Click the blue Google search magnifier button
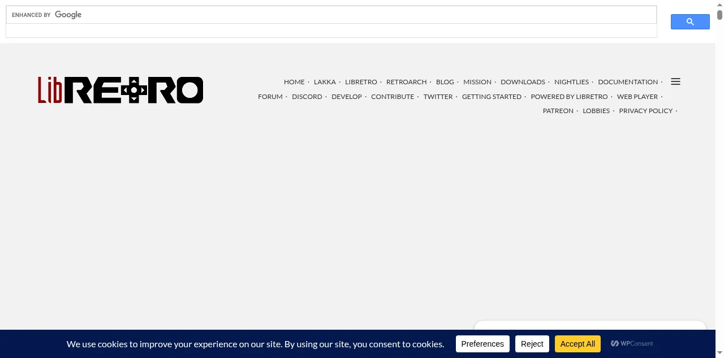The width and height of the screenshot is (724, 358). coord(690,22)
